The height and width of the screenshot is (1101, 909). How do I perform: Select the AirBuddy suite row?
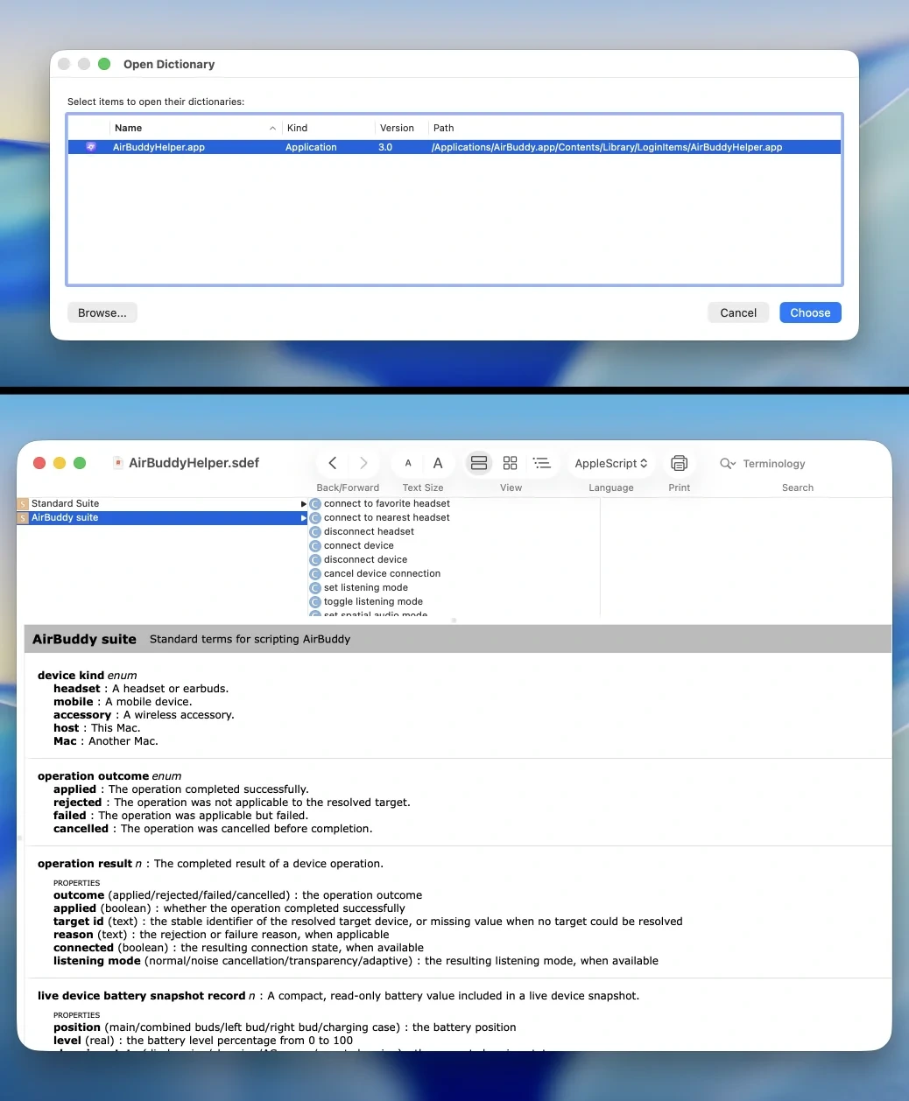point(163,518)
